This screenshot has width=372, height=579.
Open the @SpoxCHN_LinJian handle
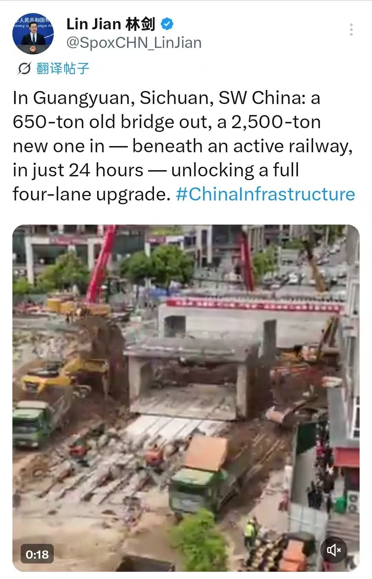134,43
